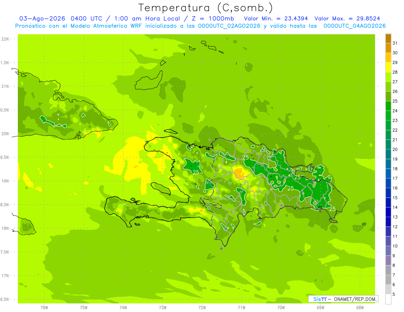Click the '18N' latitude label
404x312 pixels.
coord(5,229)
